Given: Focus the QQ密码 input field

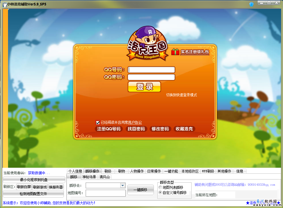Looking at the screenshot, I should (x=151, y=77).
